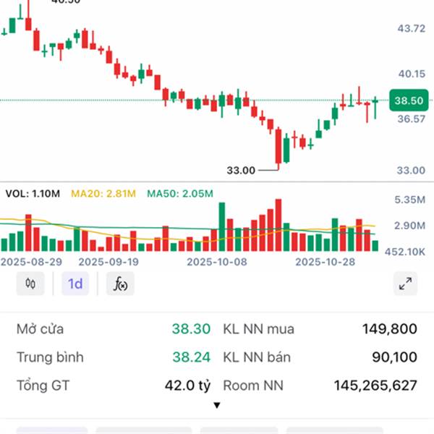Click the KL NN bán value 90,100
This screenshot has height=434, width=434.
tap(395, 357)
